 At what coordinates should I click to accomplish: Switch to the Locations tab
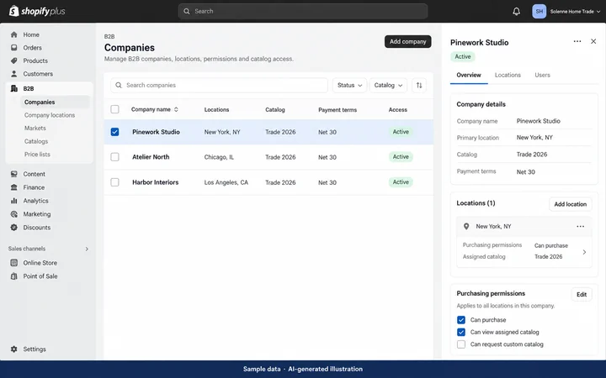(x=508, y=76)
